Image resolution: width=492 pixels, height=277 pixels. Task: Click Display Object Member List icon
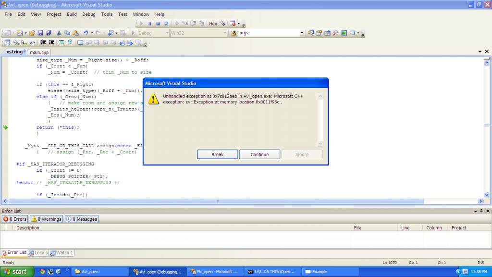click(7, 42)
